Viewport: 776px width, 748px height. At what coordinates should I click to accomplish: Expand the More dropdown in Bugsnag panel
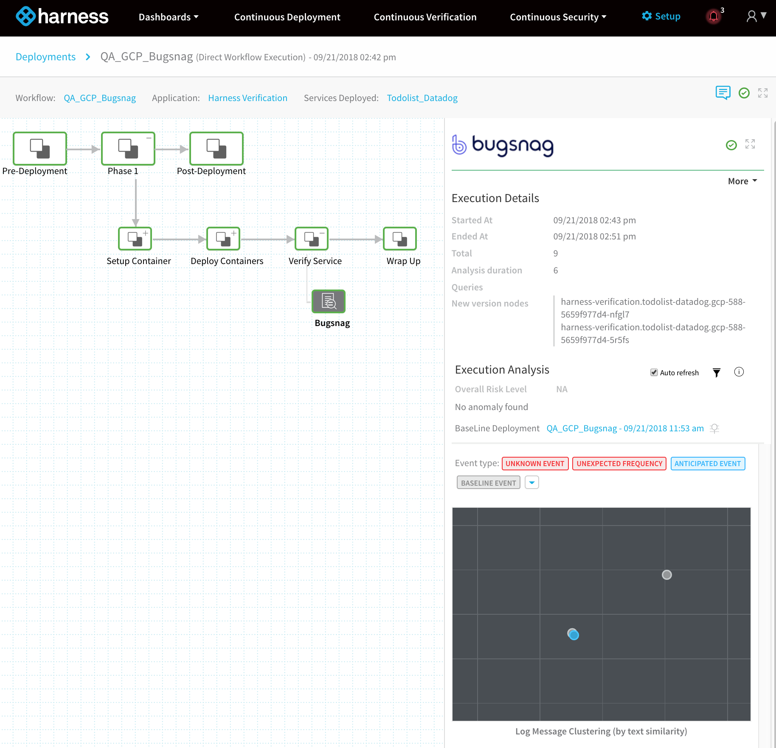pyautogui.click(x=742, y=181)
